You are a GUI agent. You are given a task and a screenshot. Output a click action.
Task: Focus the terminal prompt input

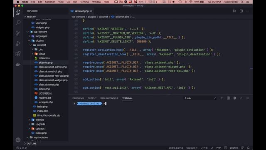pyautogui.click(x=106, y=103)
